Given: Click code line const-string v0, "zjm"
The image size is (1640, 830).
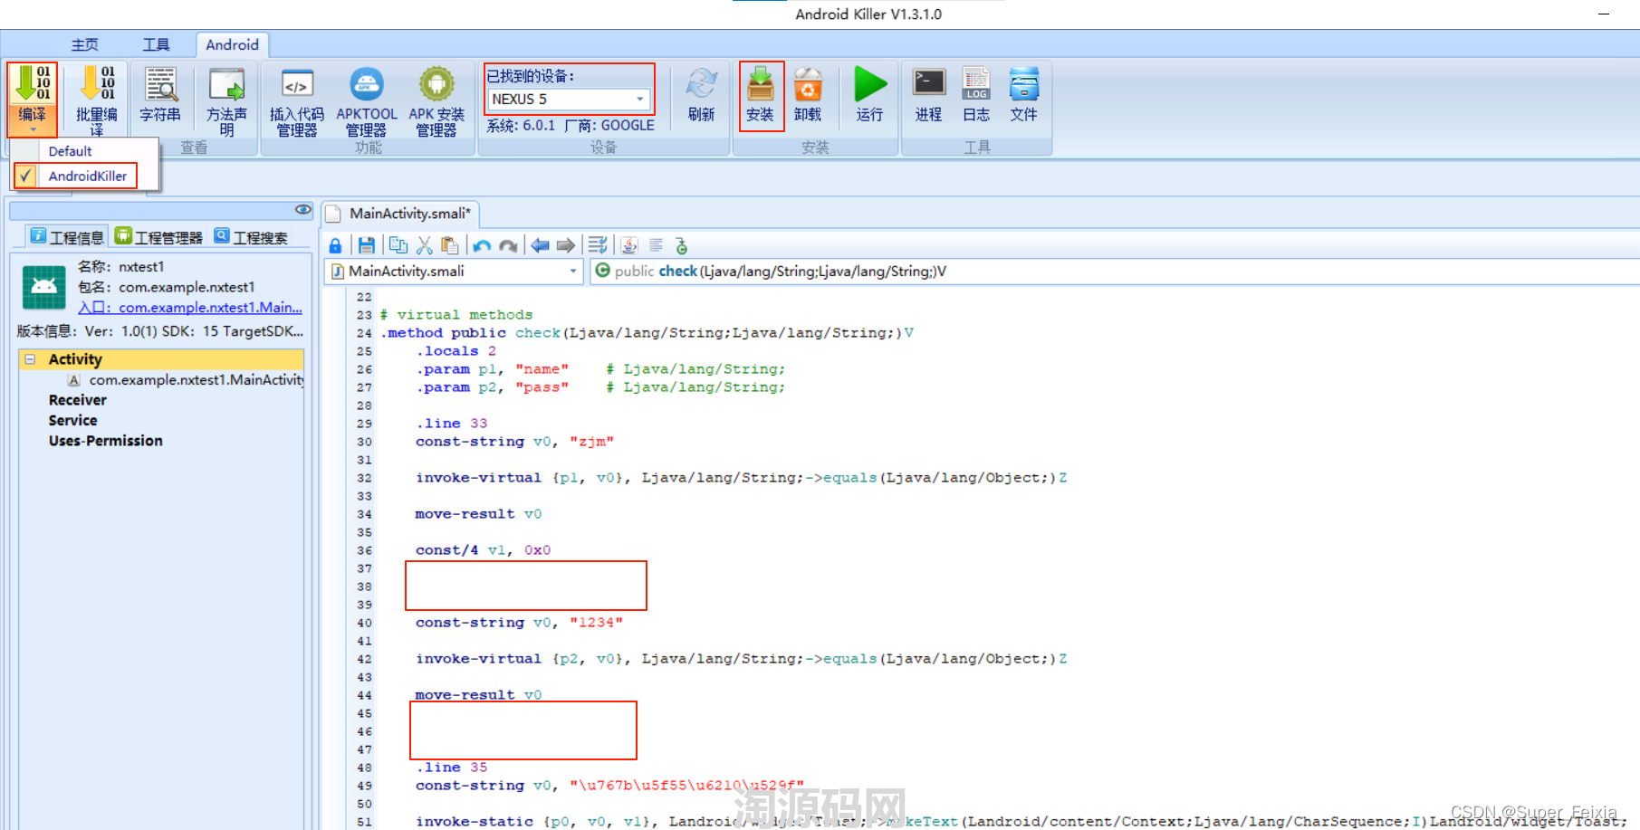Looking at the screenshot, I should (x=514, y=442).
